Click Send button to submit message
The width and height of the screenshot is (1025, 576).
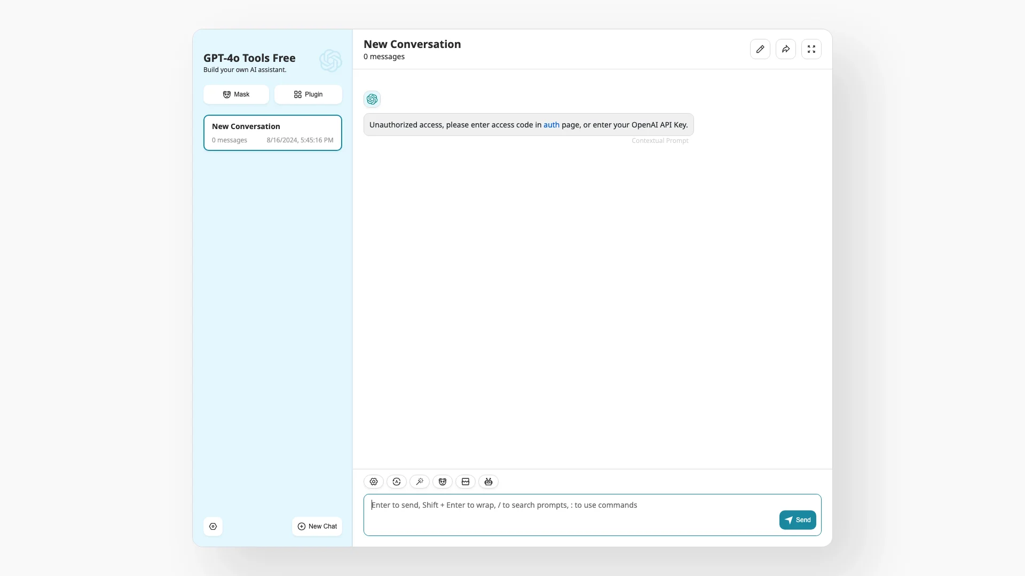[798, 520]
